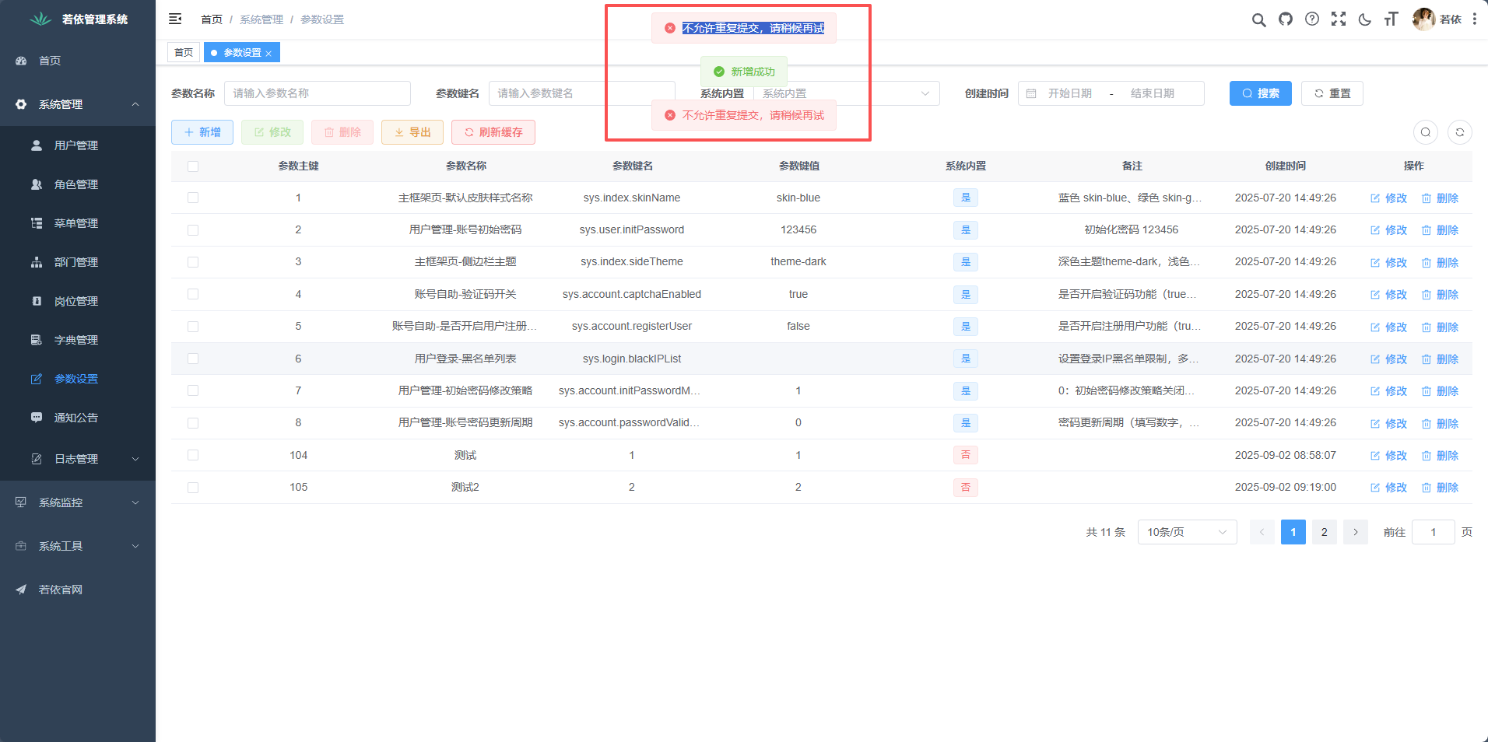Check the row for 主框架页-默认皮肤样式名称

tap(193, 198)
